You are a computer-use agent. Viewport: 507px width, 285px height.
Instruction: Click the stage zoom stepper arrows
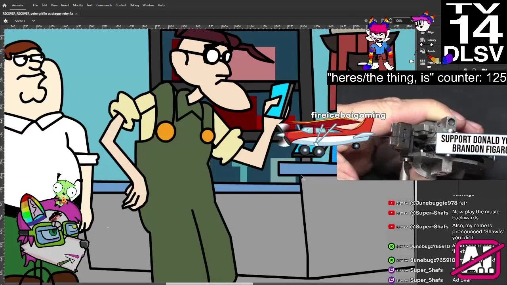[391, 21]
